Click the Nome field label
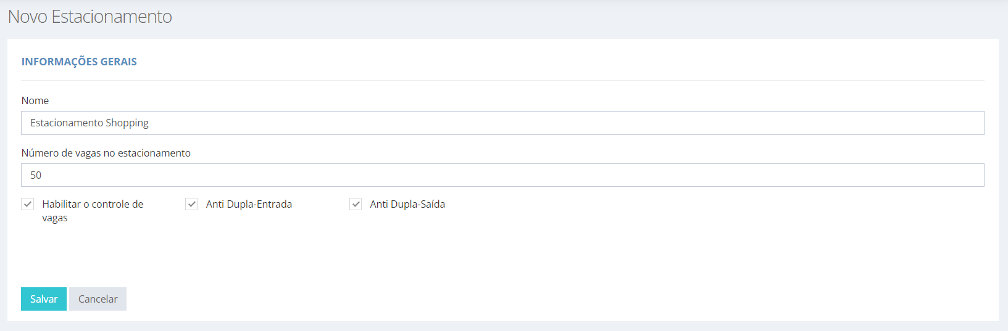Image resolution: width=1008 pixels, height=331 pixels. tap(35, 100)
